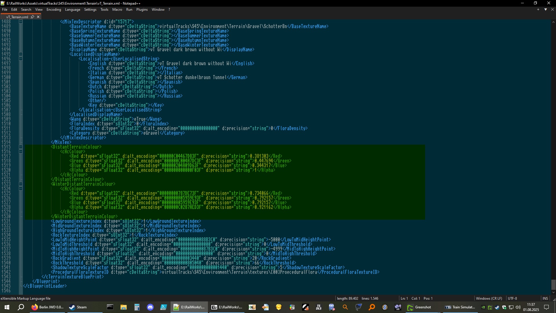556x313 pixels.
Task: Click the scroll-up arrow of the editor
Action: tap(553, 22)
